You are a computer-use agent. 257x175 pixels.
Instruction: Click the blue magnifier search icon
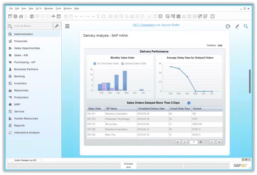245,26
